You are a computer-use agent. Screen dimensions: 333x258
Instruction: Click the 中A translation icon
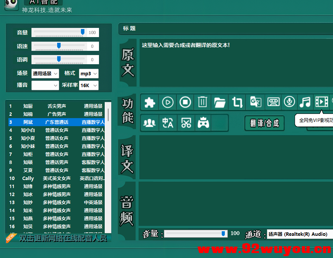point(167,122)
